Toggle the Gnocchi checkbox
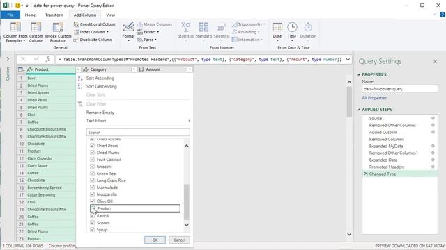 (92, 167)
